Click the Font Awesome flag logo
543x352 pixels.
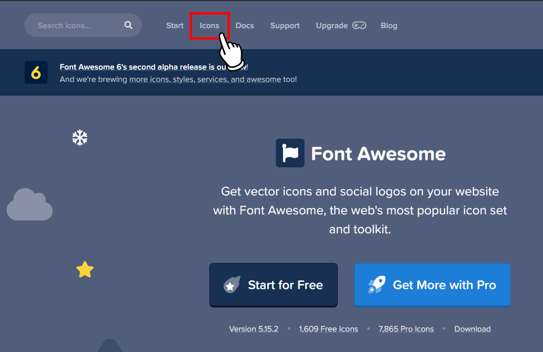pos(290,153)
